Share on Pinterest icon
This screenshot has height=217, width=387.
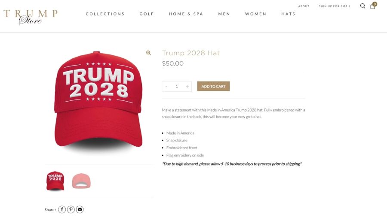point(71,209)
